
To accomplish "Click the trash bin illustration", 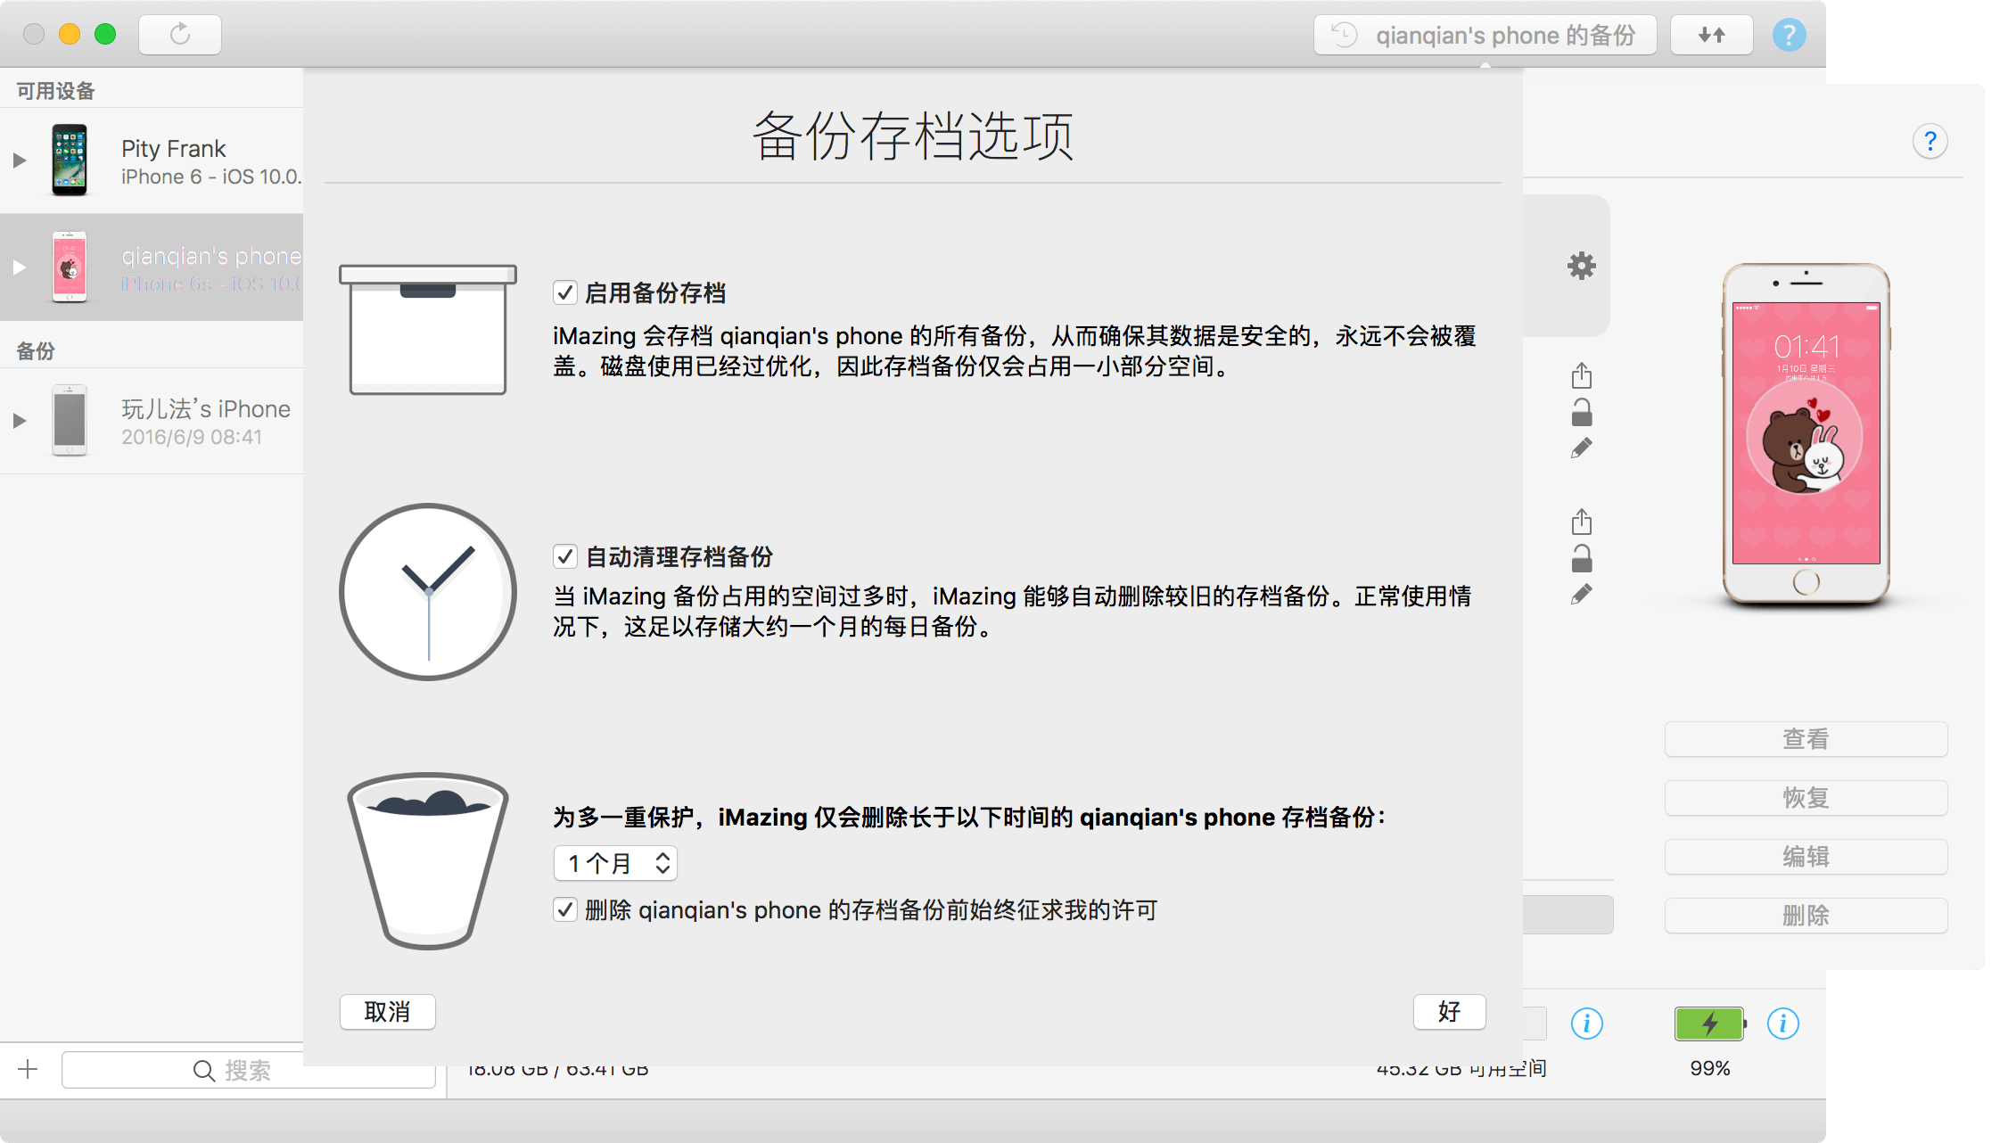I will (428, 860).
